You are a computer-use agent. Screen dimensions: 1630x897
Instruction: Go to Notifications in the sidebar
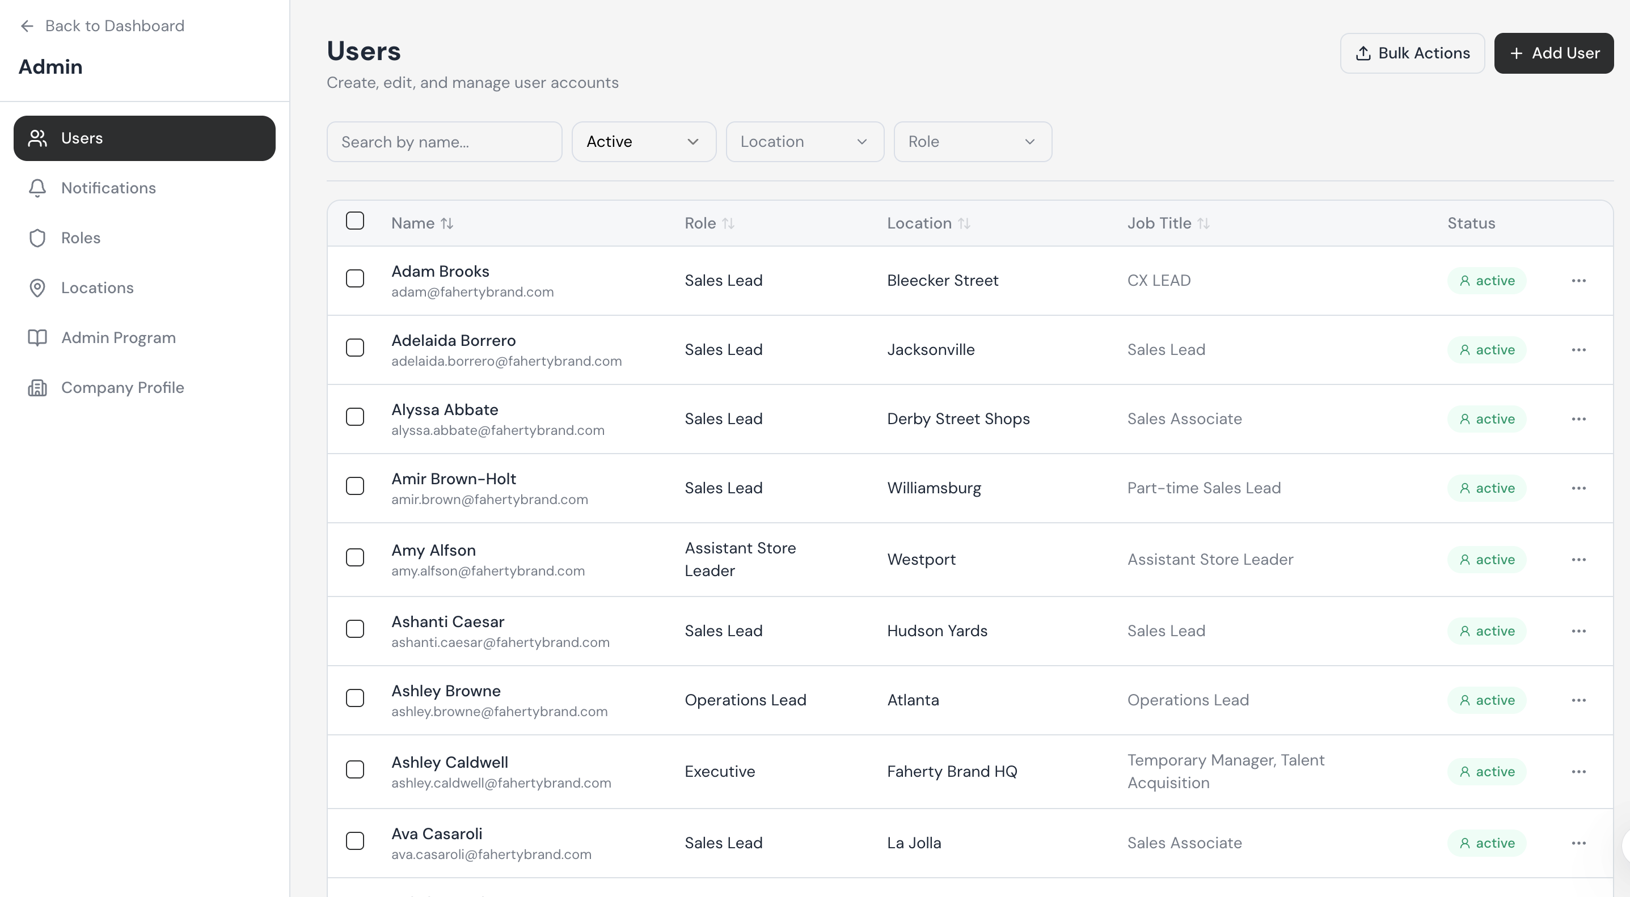(144, 188)
